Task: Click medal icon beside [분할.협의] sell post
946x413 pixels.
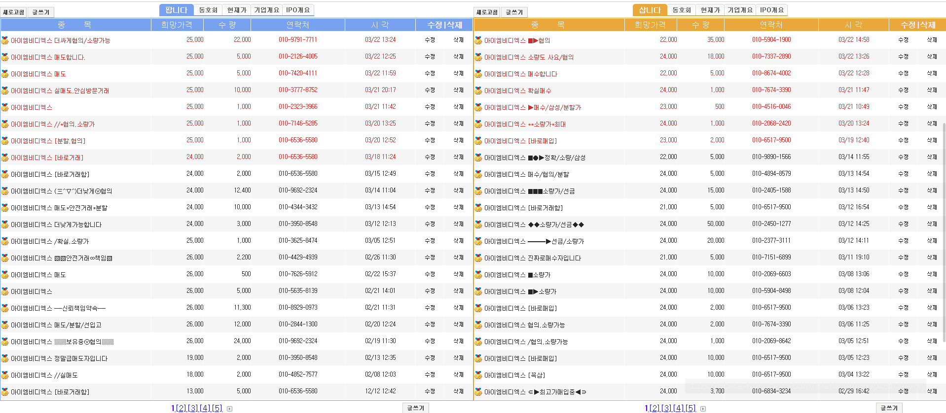Action: click(5, 141)
